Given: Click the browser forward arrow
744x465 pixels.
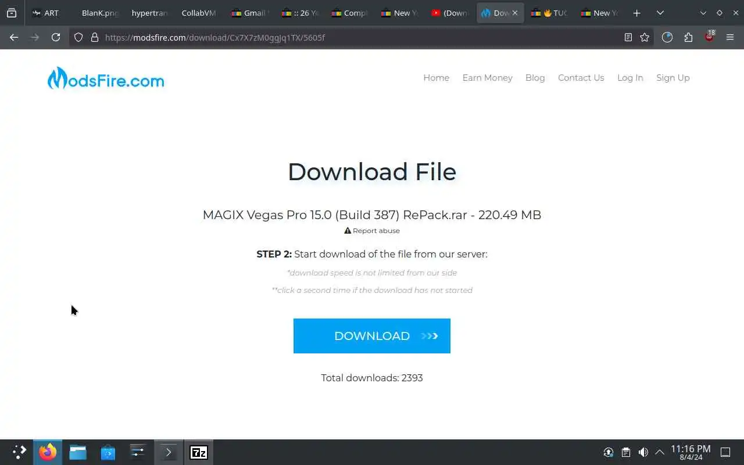Looking at the screenshot, I should pyautogui.click(x=35, y=37).
